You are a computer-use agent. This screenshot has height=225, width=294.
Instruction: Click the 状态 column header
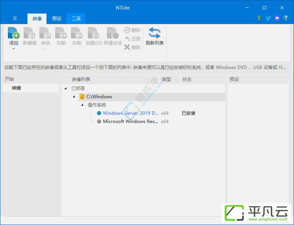tap(203, 79)
